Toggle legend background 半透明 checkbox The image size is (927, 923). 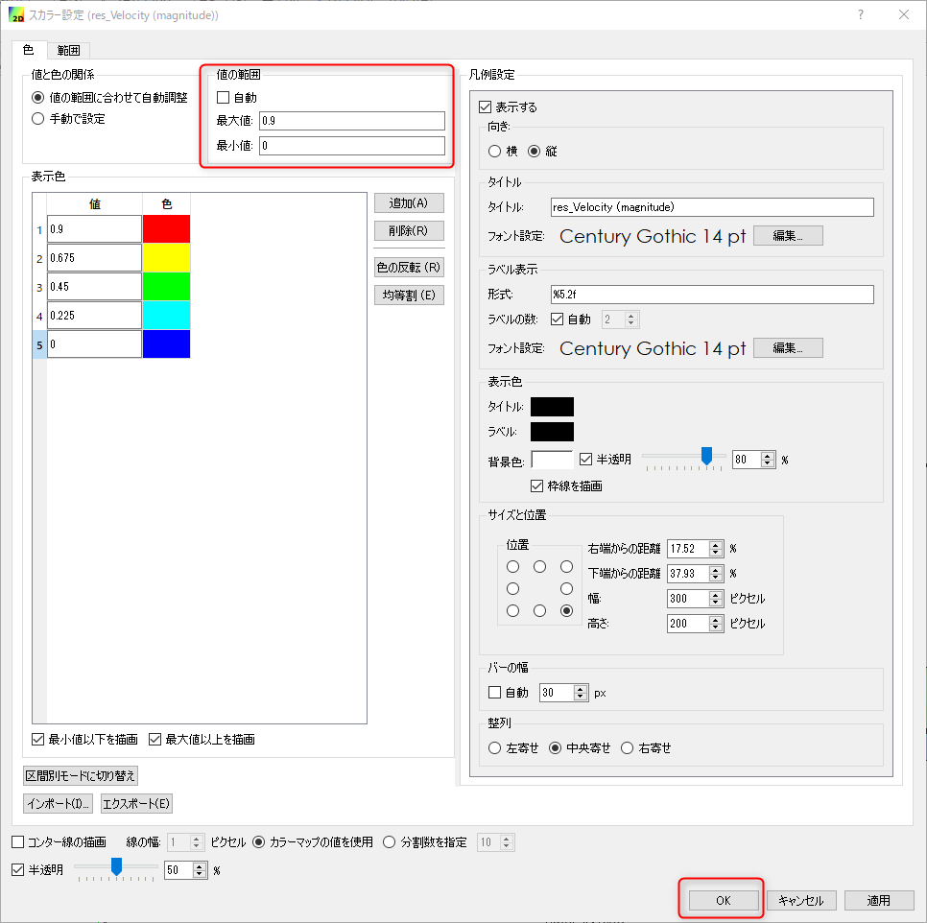tap(586, 460)
